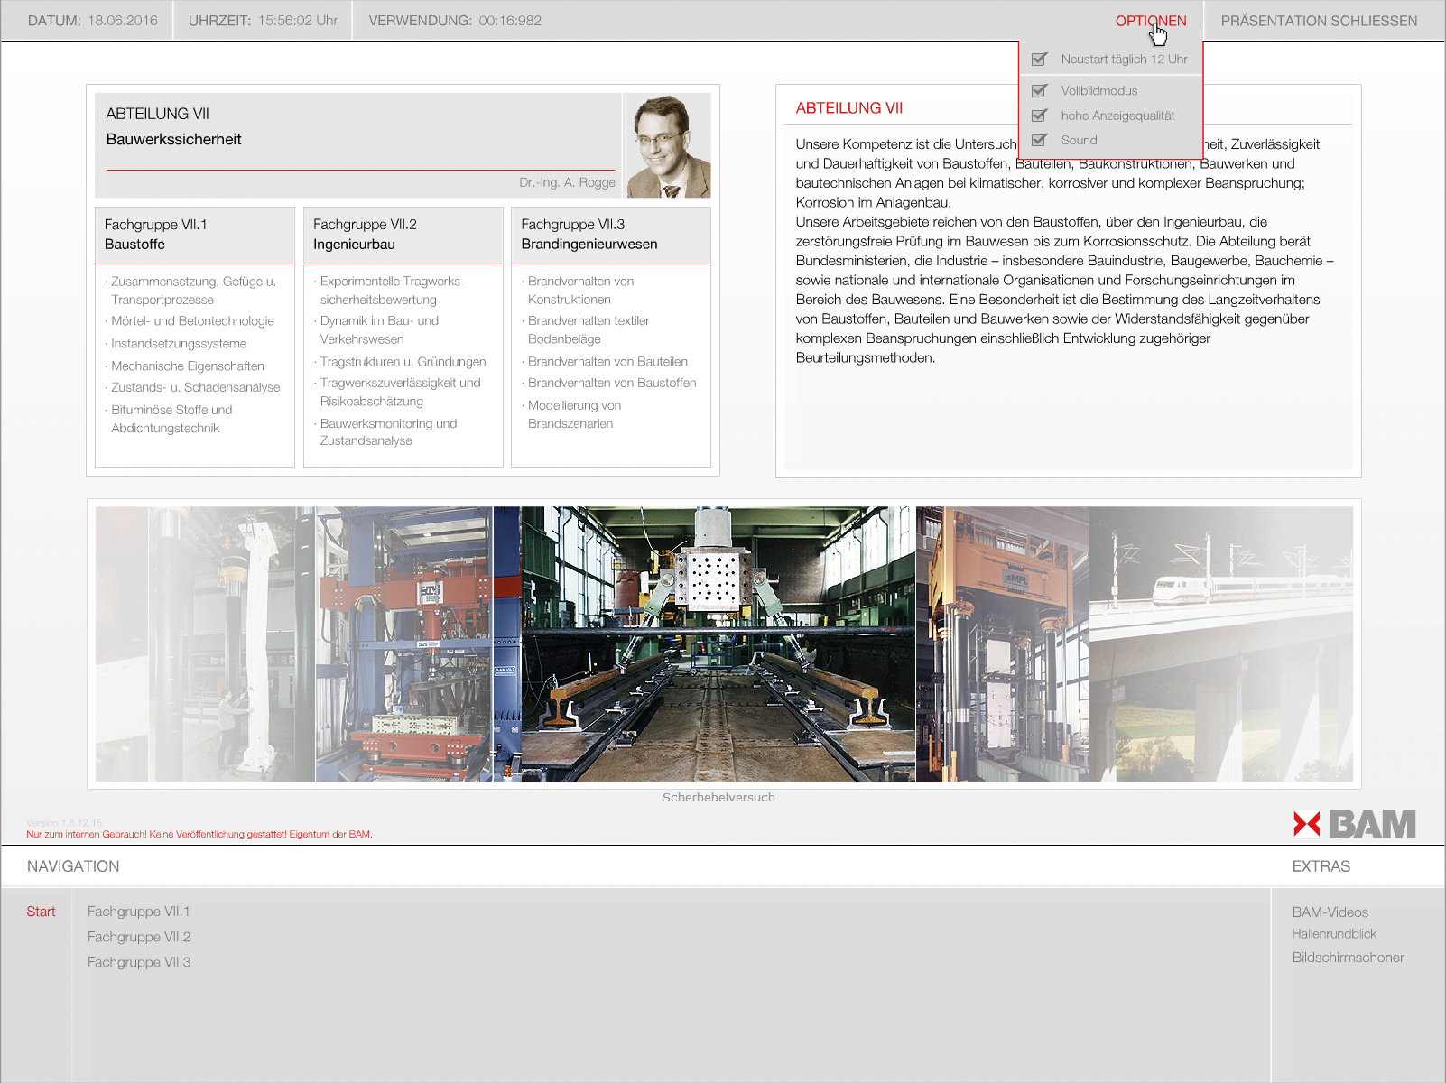
Task: Go to Start in the navigation
Action: tap(41, 912)
